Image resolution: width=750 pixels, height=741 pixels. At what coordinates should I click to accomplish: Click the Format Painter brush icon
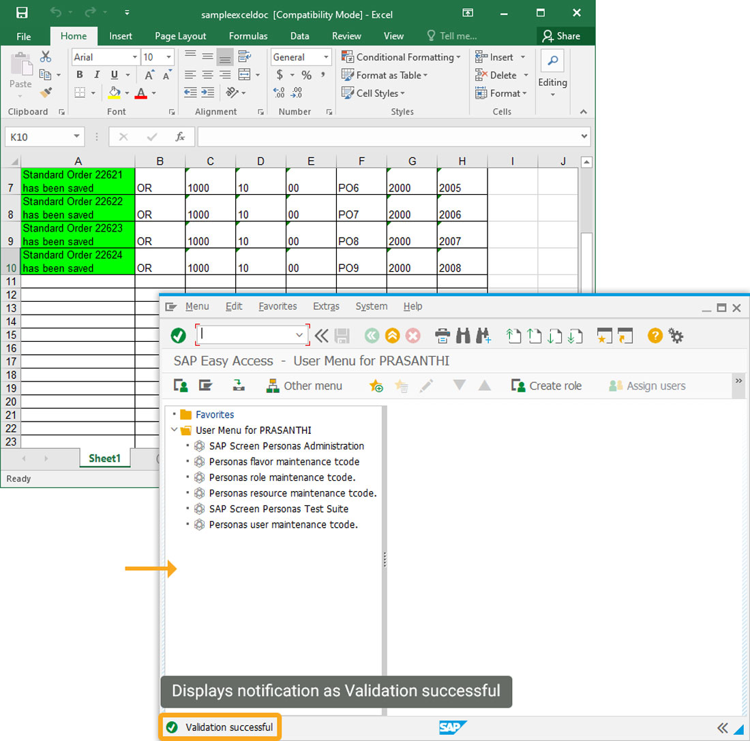pyautogui.click(x=46, y=92)
